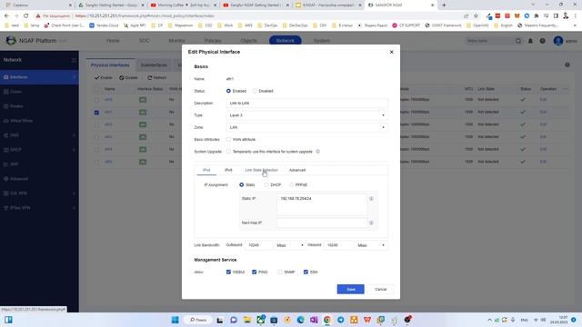The height and width of the screenshot is (327, 582).
Task: Click the Chrome icon in the taskbar
Action: 327,320
